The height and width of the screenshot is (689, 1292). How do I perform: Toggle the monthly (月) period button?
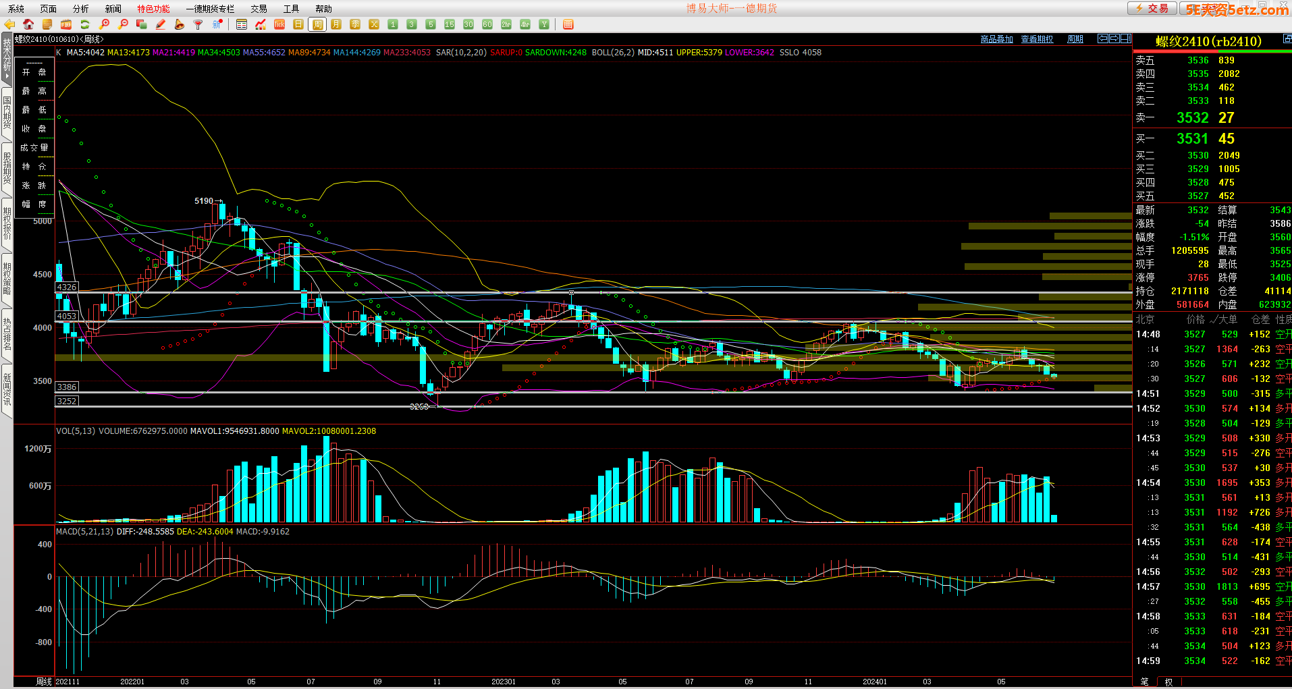[336, 24]
